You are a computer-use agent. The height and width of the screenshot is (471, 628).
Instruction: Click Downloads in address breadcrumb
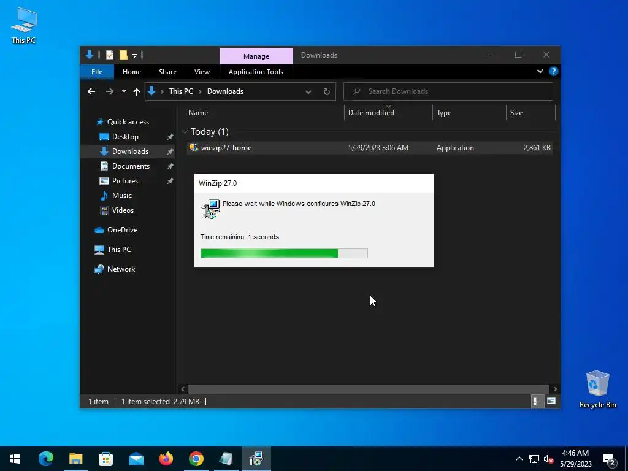click(225, 91)
